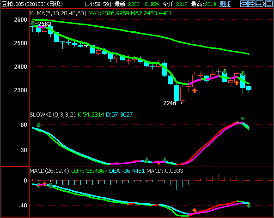Viewport: 274px width, 218px height.
Task: Click the green down arrow at MACD right end
Action: [x=249, y=206]
